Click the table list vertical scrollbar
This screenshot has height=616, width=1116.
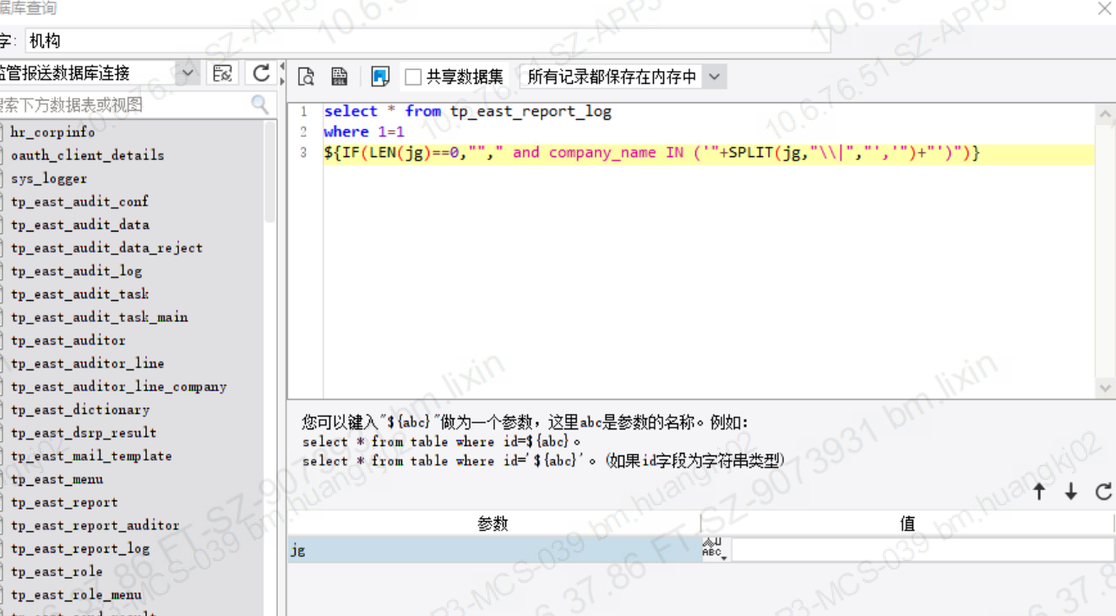270,173
